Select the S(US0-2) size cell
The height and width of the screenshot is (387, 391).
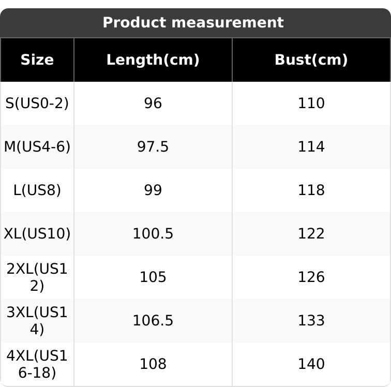[37, 103]
